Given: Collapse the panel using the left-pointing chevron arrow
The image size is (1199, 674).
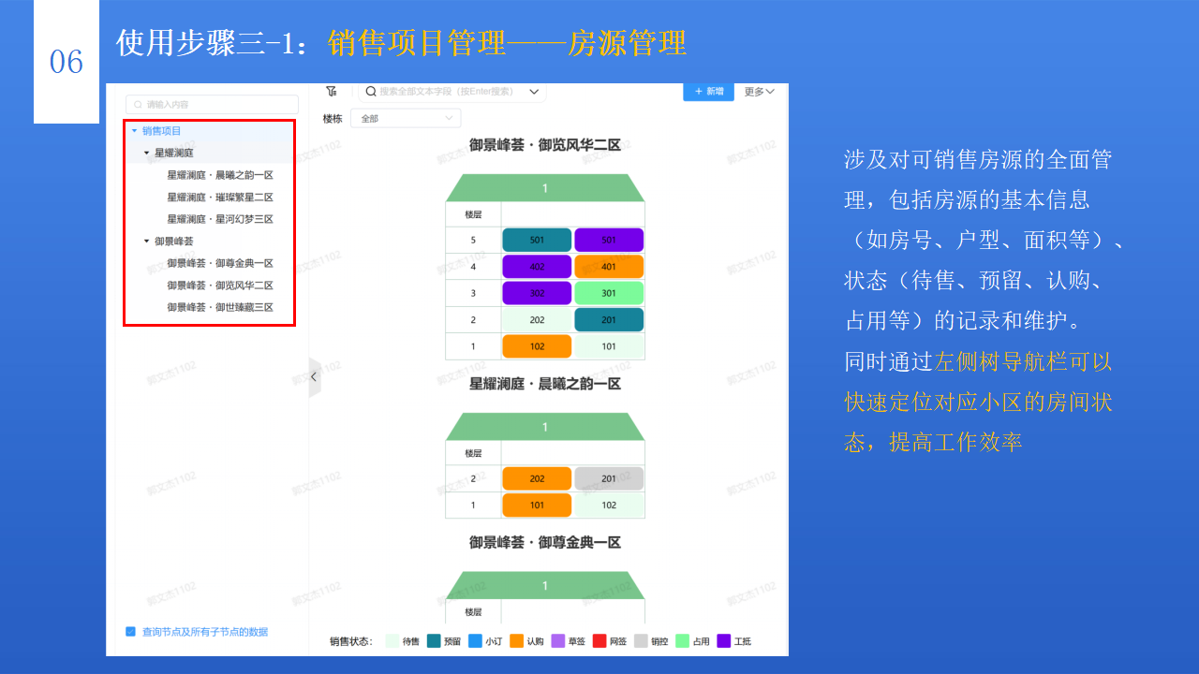Looking at the screenshot, I should [314, 376].
